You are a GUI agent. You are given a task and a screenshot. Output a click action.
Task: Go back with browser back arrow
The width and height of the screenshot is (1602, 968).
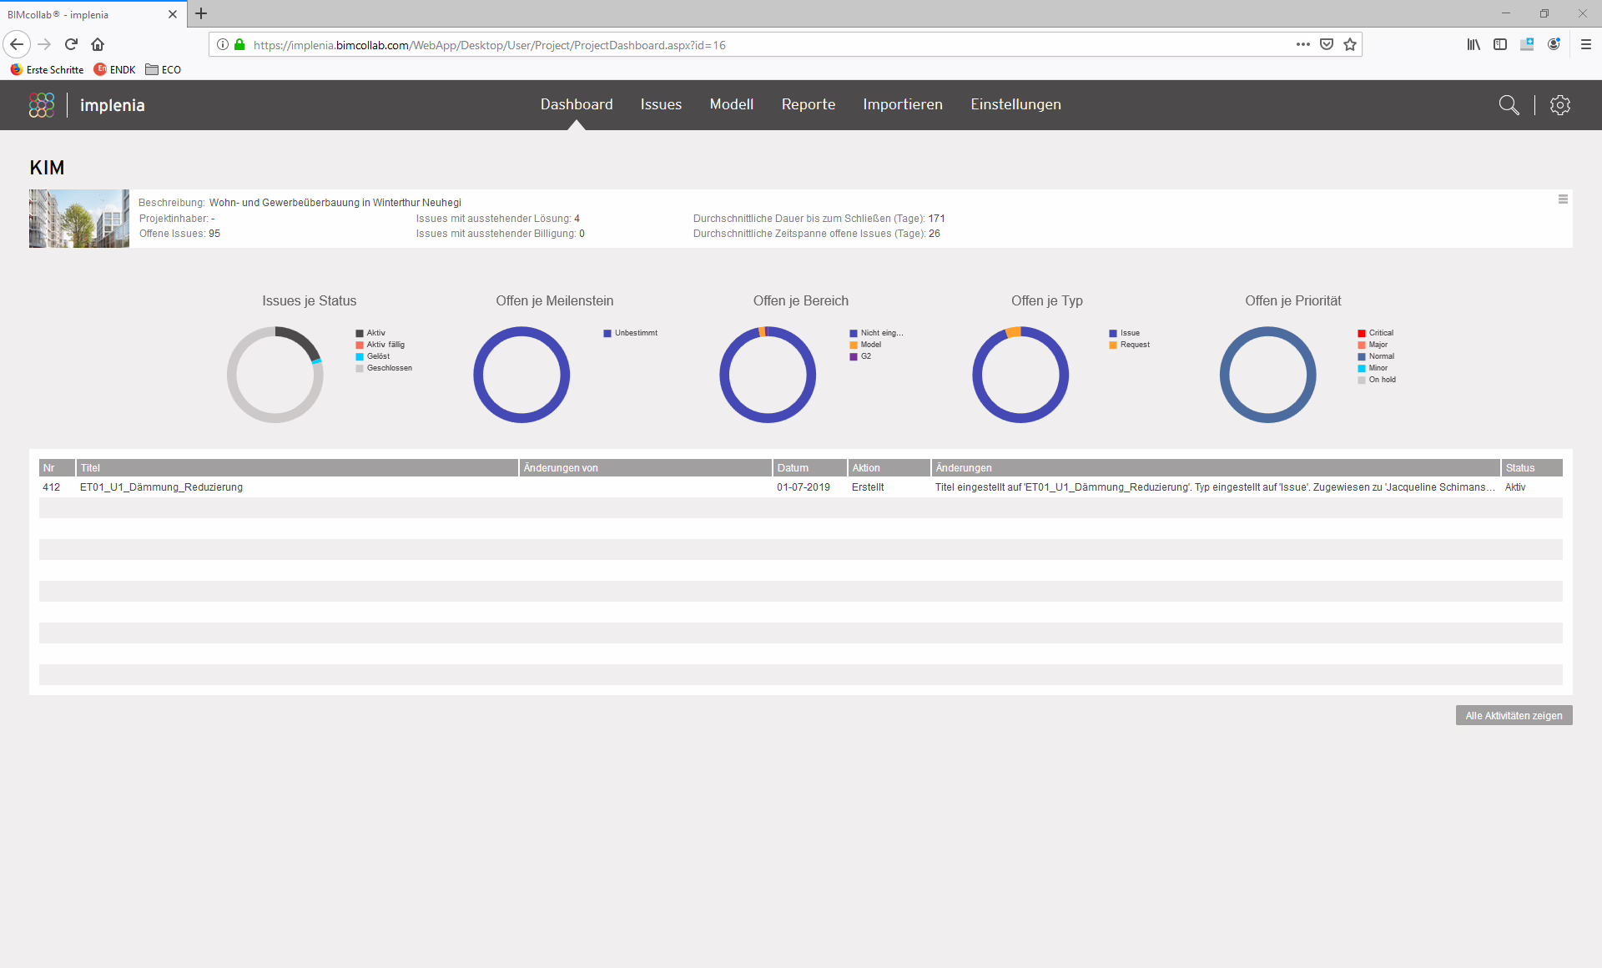[x=17, y=44]
